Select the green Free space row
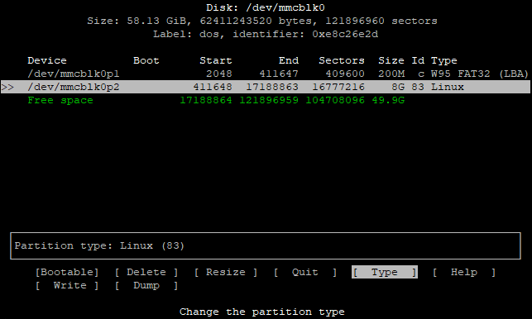The image size is (532, 319). click(216, 100)
